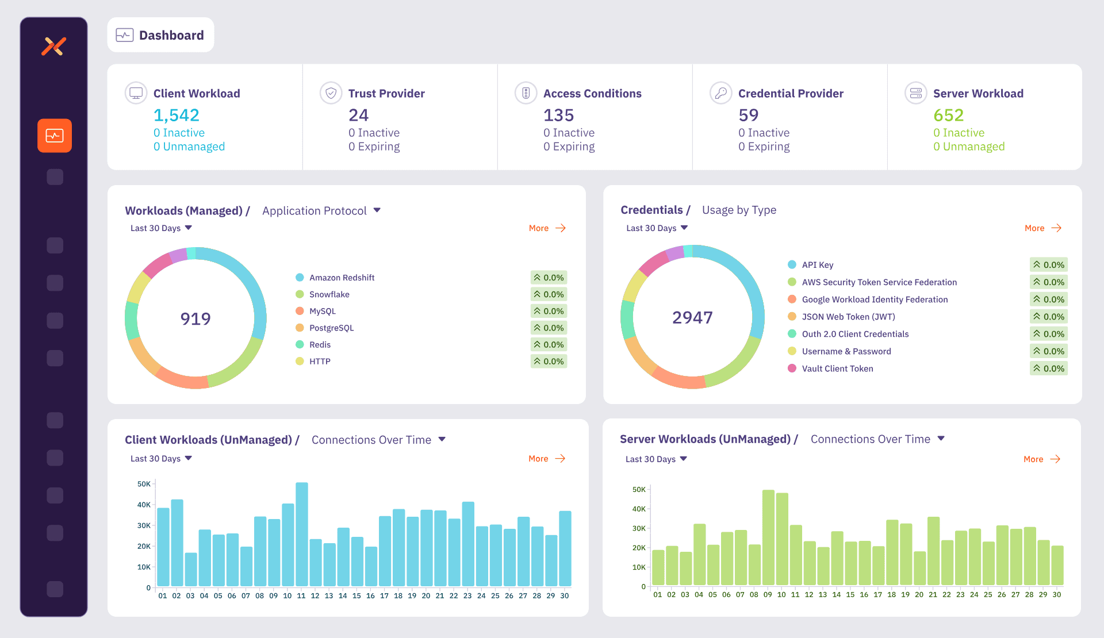Click the orange X logo in sidebar
The height and width of the screenshot is (638, 1104).
(54, 47)
